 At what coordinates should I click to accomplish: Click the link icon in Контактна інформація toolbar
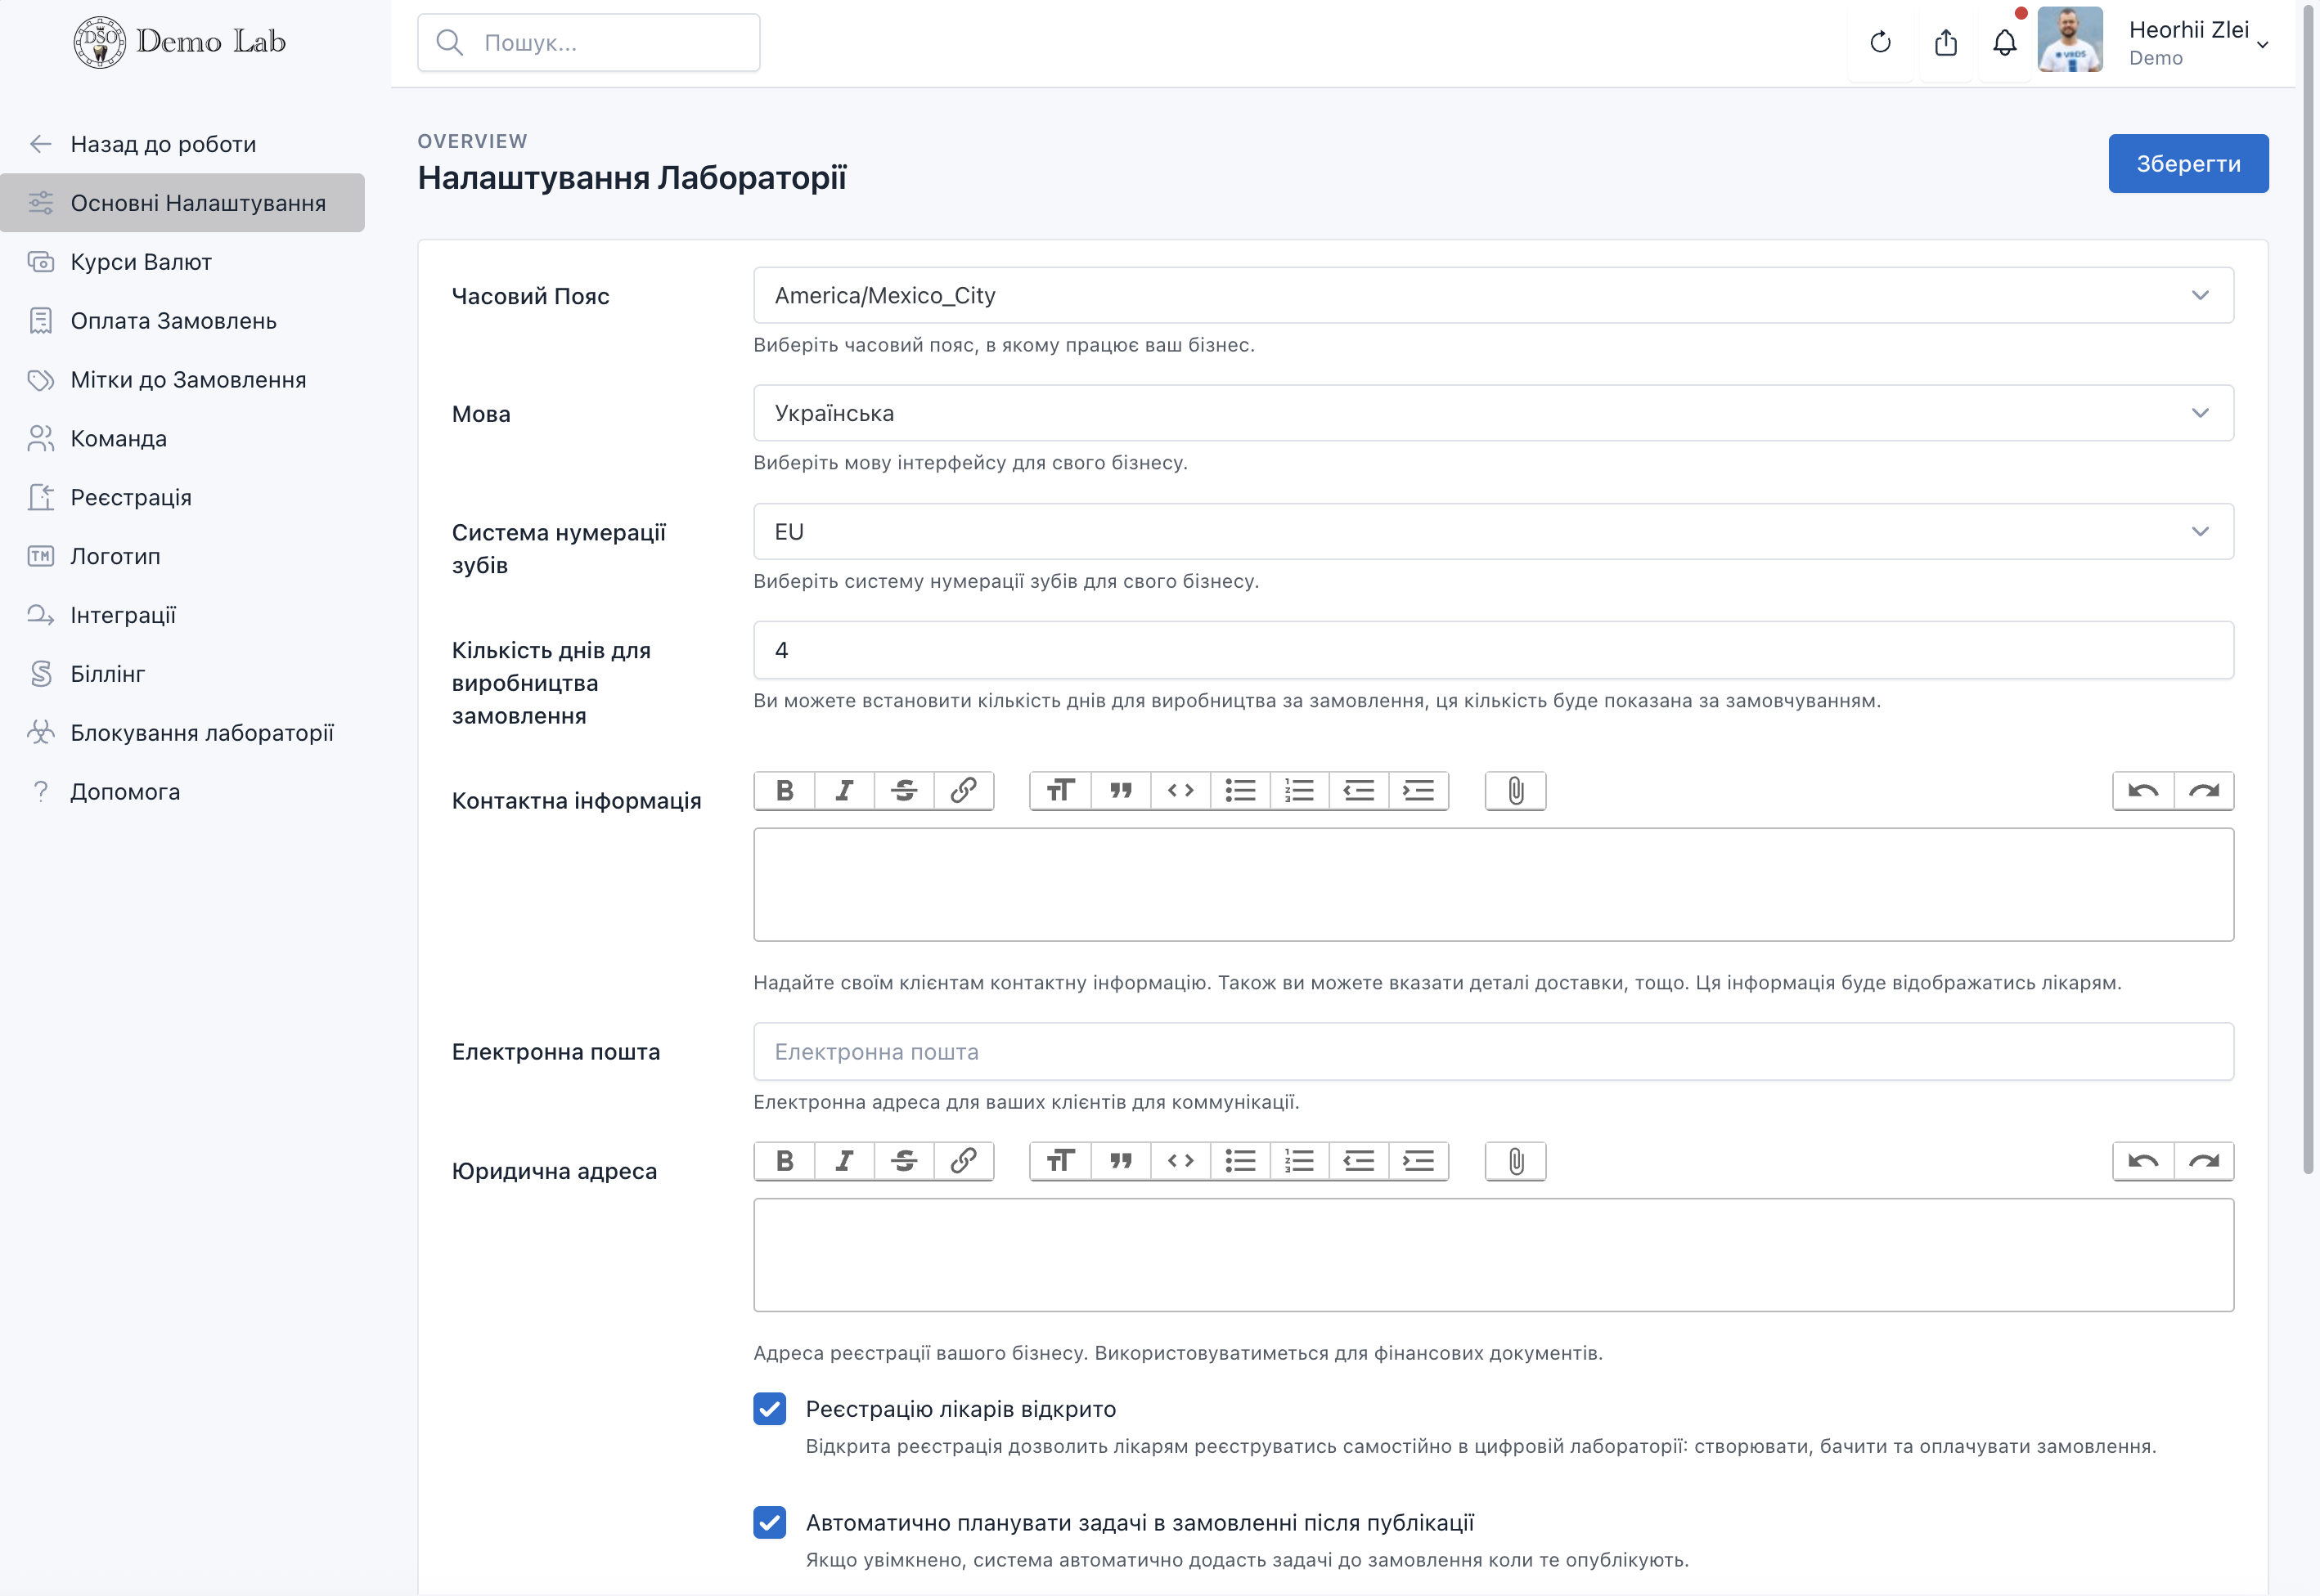point(964,791)
